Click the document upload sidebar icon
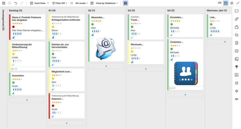Viewport: 241px width, 129px height. point(236,43)
